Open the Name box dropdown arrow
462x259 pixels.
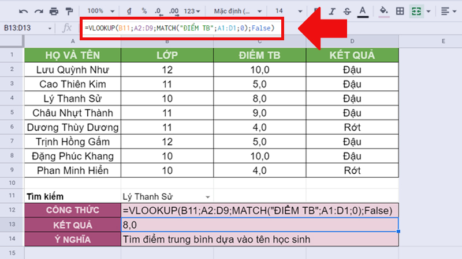tap(50, 28)
